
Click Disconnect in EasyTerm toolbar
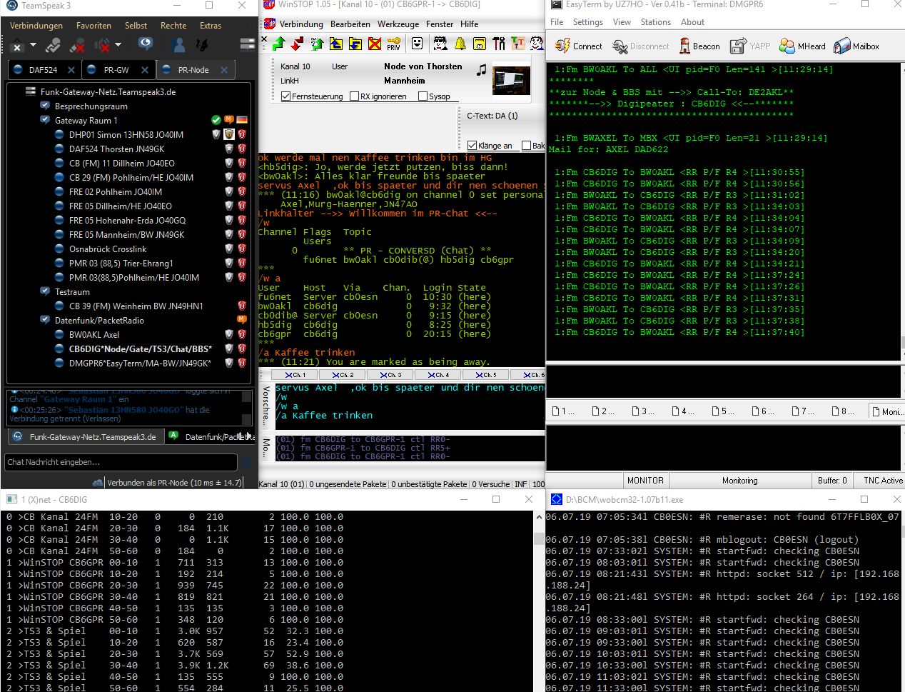640,46
